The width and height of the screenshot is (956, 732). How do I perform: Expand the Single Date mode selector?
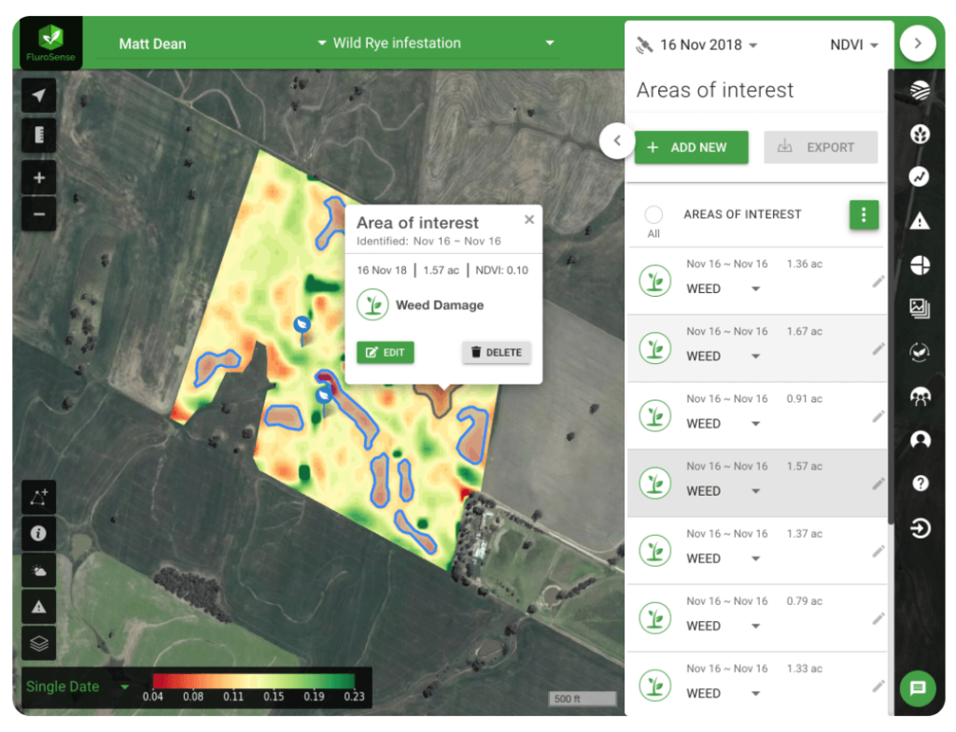(77, 687)
